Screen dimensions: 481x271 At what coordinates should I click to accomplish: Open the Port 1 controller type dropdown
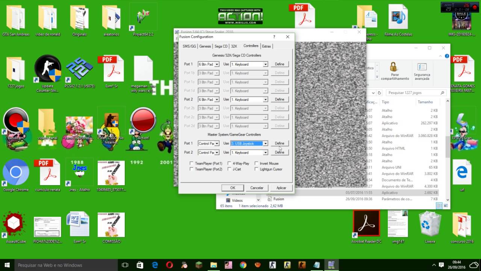217,64
